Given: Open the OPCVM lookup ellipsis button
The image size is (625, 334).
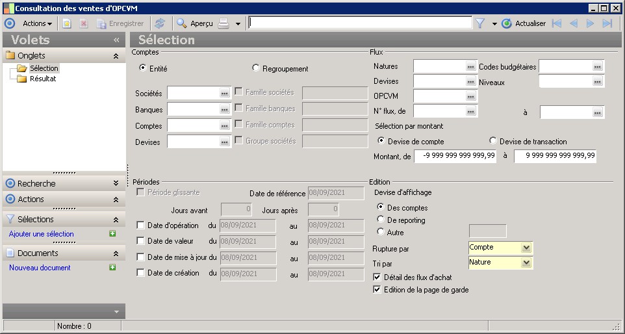Looking at the screenshot, I should 471,97.
